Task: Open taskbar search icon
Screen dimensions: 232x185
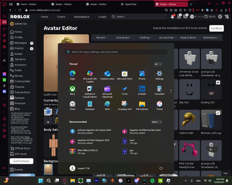Action: click(49, 180)
